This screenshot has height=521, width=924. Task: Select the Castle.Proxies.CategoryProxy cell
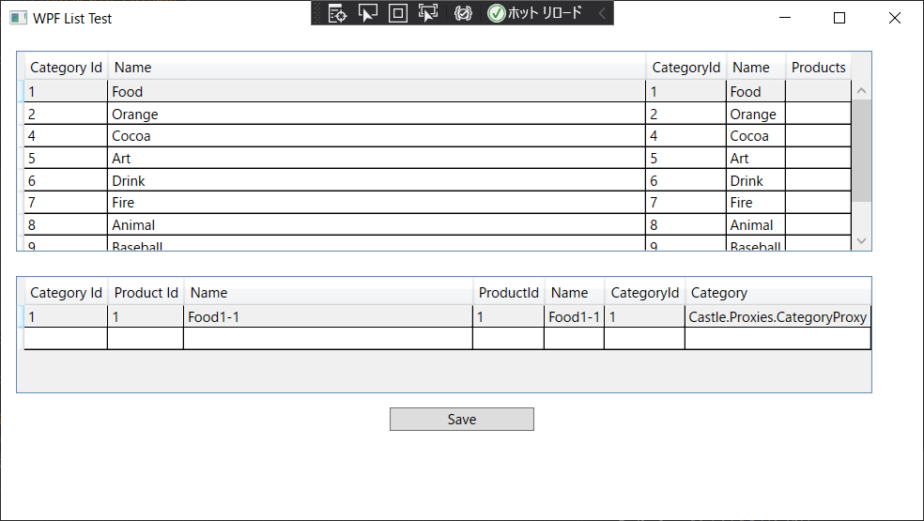tap(778, 316)
